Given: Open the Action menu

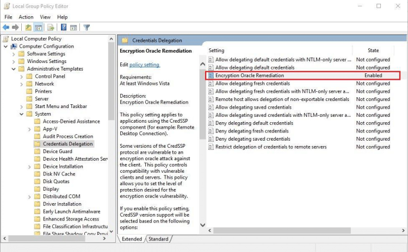Looking at the screenshot, I should (26, 17).
